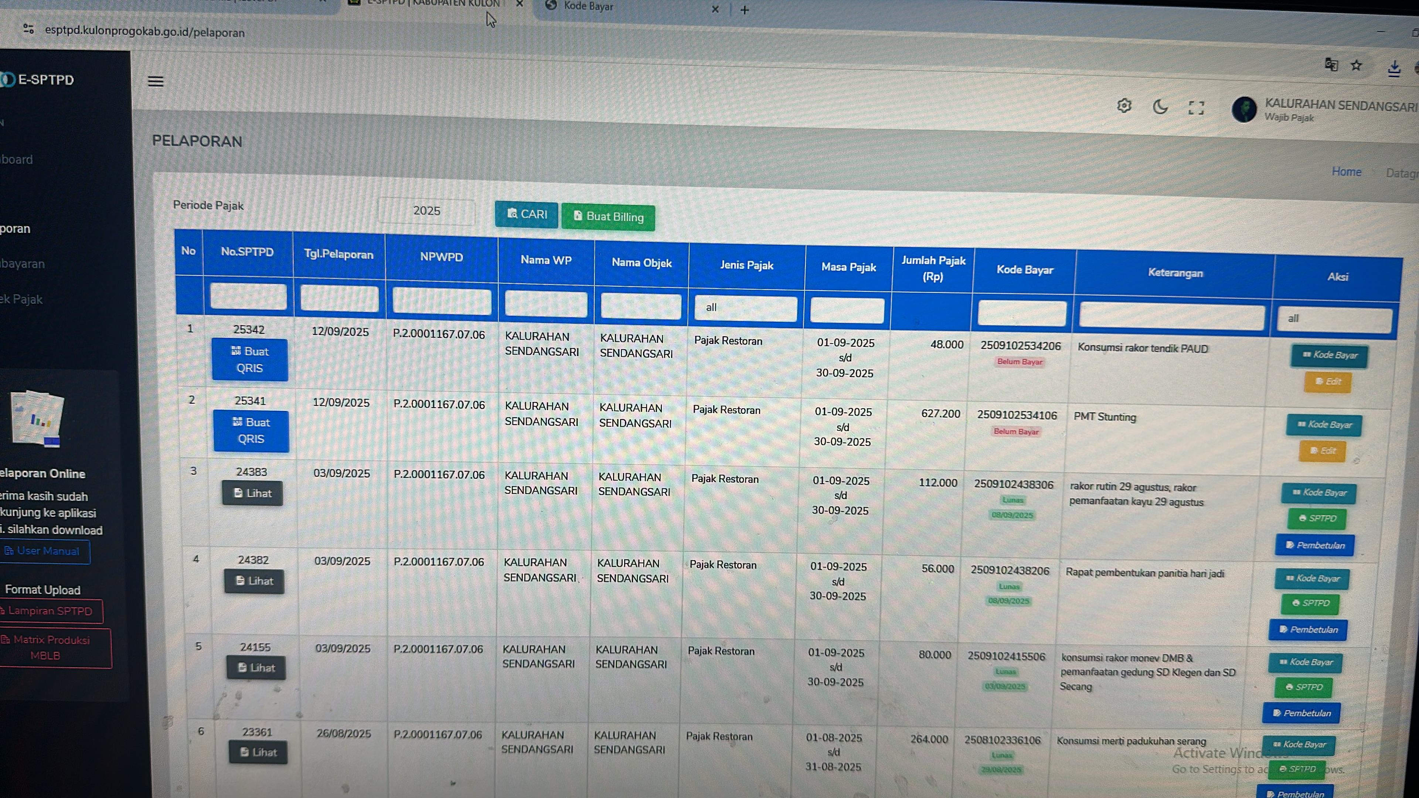Open a new browser tab

click(x=744, y=10)
